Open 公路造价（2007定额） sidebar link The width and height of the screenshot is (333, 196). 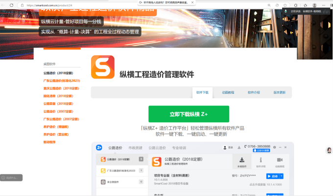click(x=58, y=111)
